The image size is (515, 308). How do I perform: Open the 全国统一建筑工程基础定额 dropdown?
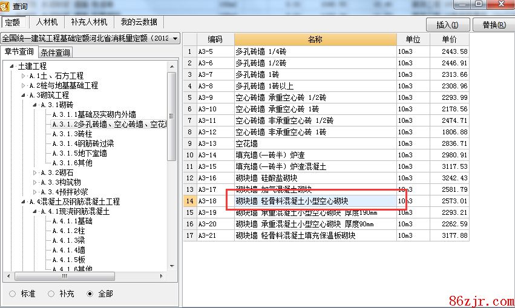click(x=175, y=39)
